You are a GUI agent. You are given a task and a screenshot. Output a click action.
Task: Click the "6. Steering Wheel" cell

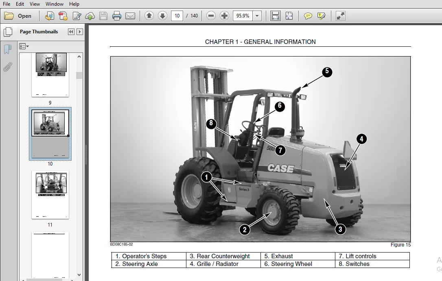click(298, 264)
